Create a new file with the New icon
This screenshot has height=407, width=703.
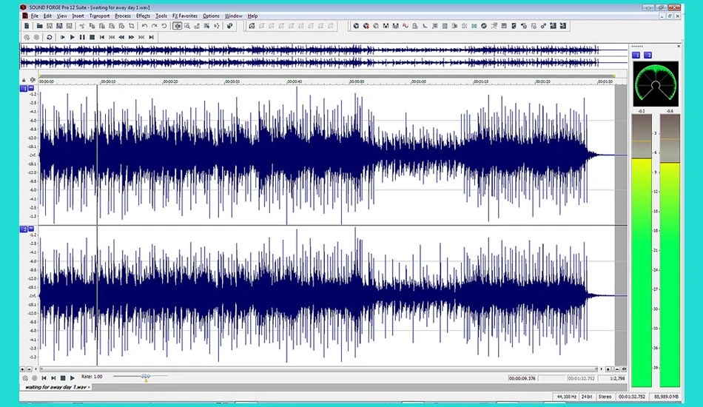click(x=27, y=26)
